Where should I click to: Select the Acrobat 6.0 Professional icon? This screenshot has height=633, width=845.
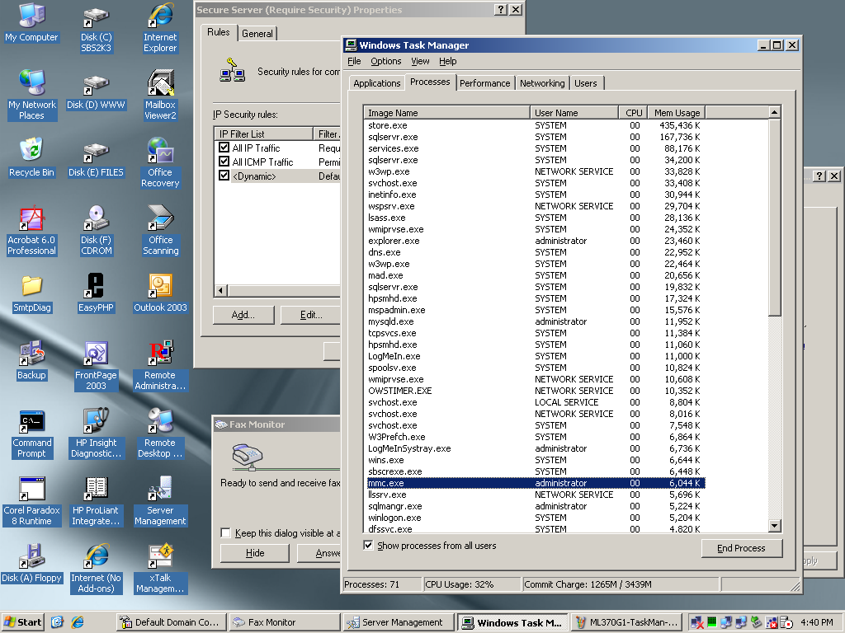click(32, 231)
